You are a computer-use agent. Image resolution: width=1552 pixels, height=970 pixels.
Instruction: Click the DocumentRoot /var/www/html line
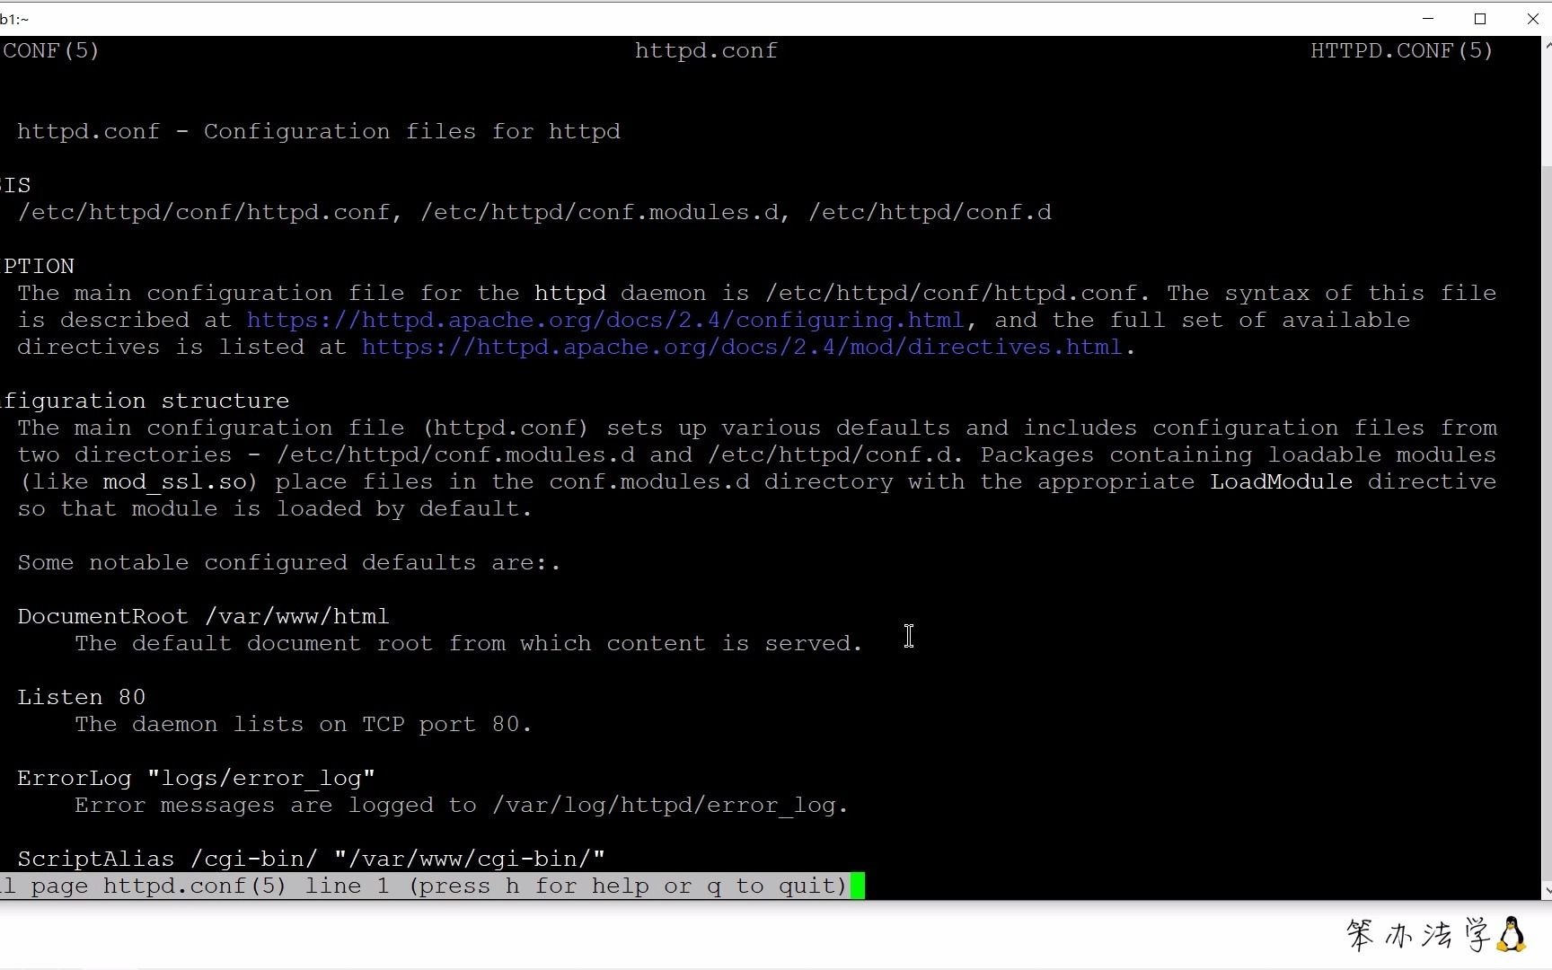[202, 616]
